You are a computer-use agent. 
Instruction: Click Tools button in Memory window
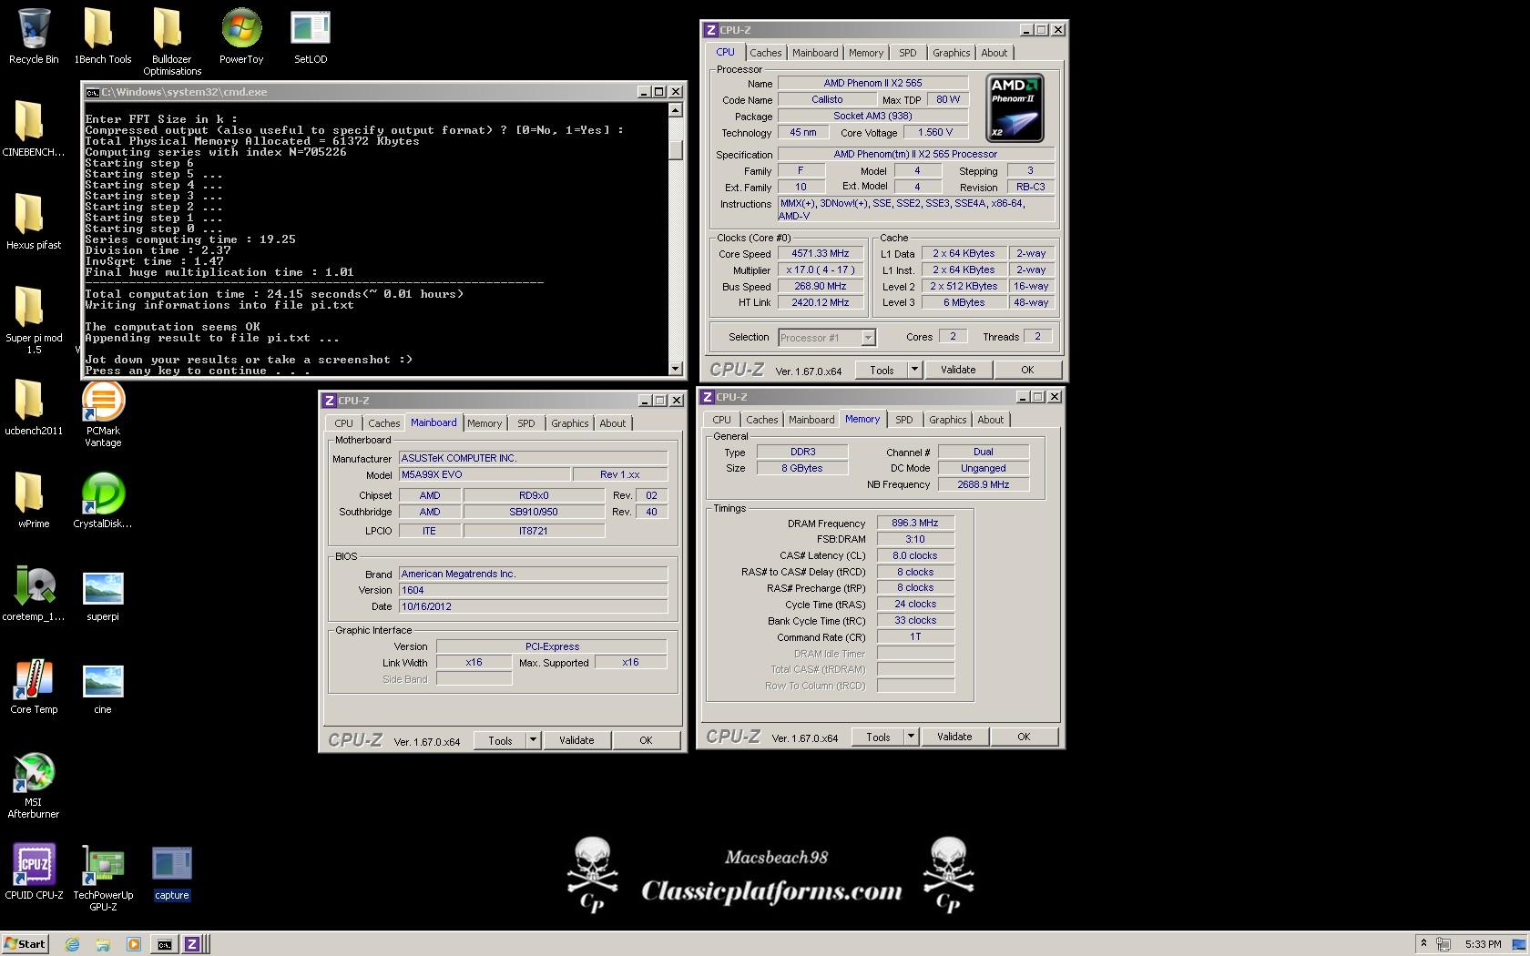coord(878,737)
